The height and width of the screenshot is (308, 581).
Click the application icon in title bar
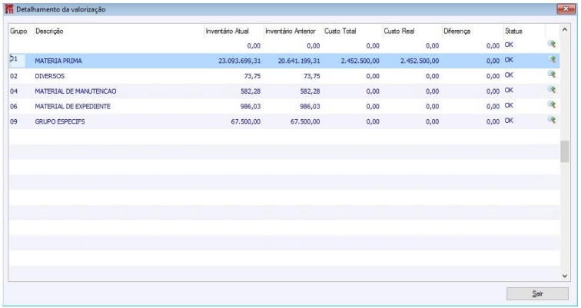pyautogui.click(x=10, y=9)
